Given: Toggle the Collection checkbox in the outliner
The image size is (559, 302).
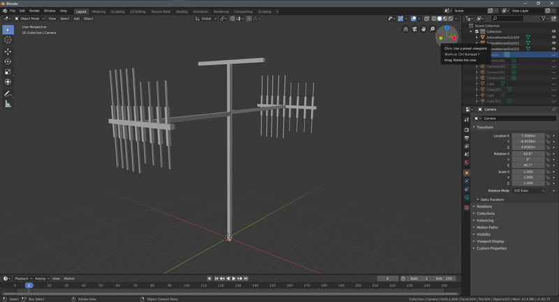Looking at the screenshot, I should pos(477,31).
